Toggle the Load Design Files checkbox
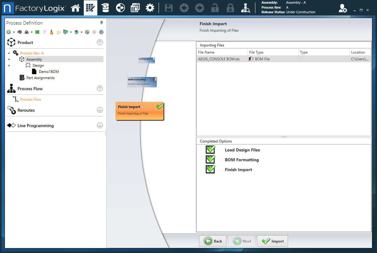 pos(210,149)
